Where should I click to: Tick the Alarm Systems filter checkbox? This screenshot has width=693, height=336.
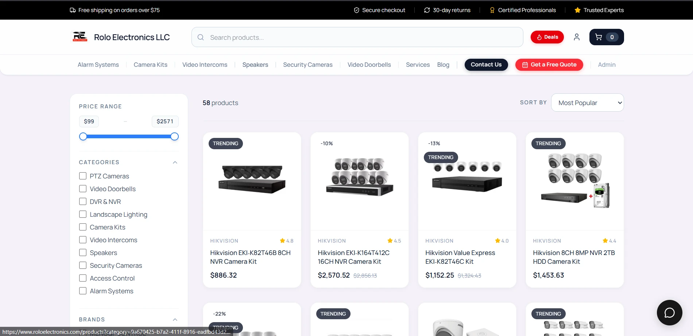coord(83,291)
